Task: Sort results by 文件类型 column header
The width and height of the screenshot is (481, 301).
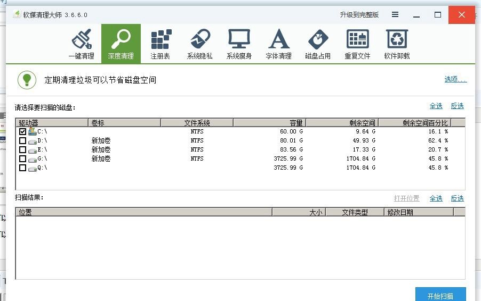Action: (355, 212)
